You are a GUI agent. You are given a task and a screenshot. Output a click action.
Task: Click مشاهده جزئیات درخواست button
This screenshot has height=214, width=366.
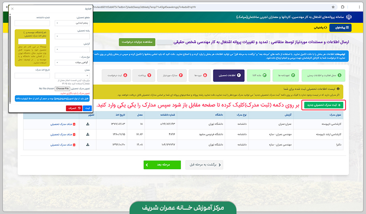click(137, 42)
